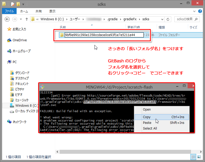The width and height of the screenshot is (205, 162).
Task: Click the quick access New folder icon
Action: click(x=18, y=4)
